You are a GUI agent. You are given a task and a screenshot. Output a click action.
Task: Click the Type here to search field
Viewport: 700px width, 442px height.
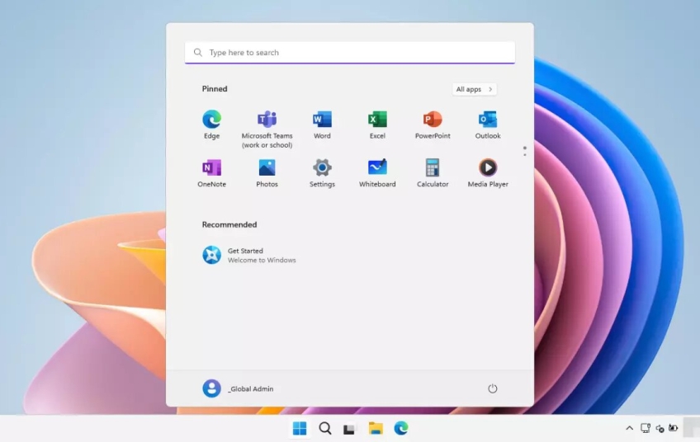click(x=350, y=53)
